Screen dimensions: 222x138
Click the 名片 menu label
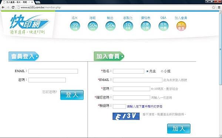[x=75, y=18]
